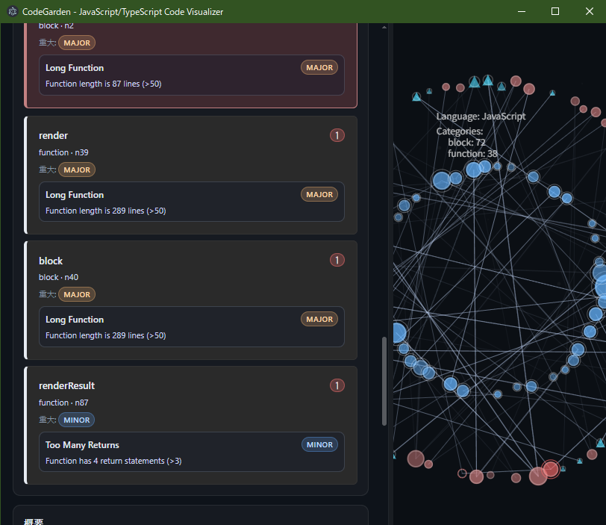Click the issues panel scrollbar thumb
Viewport: 606px width, 525px height.
pos(384,381)
